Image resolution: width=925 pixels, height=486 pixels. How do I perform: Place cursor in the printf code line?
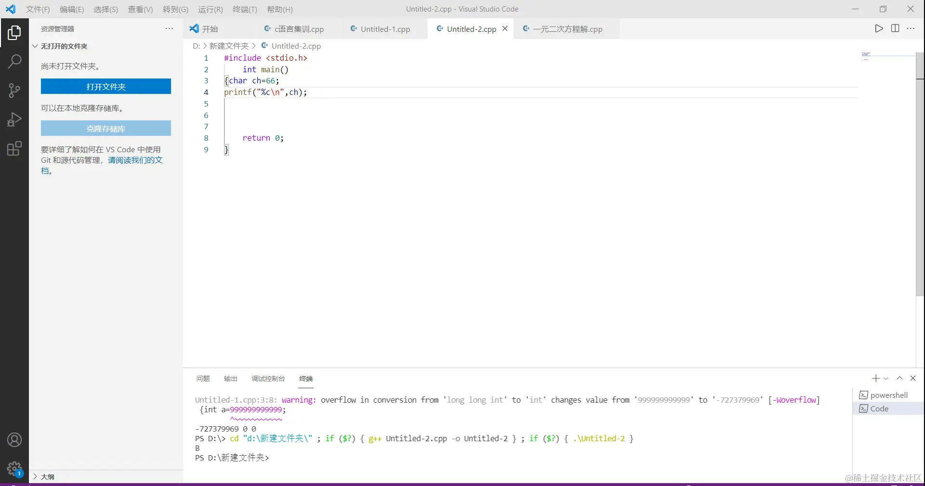coord(265,92)
